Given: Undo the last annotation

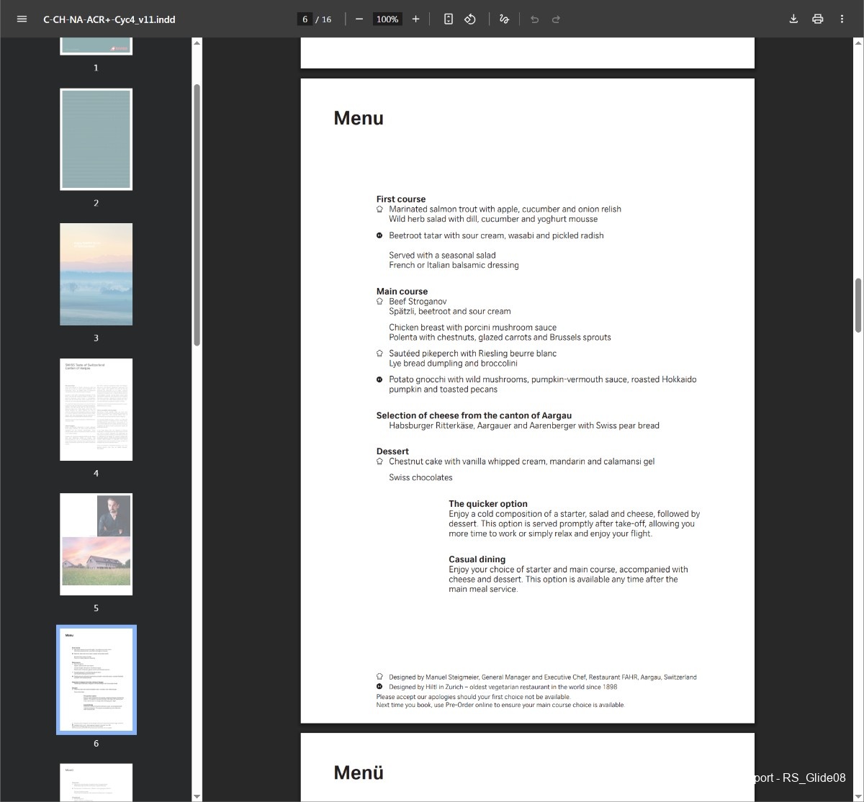Looking at the screenshot, I should pyautogui.click(x=534, y=19).
